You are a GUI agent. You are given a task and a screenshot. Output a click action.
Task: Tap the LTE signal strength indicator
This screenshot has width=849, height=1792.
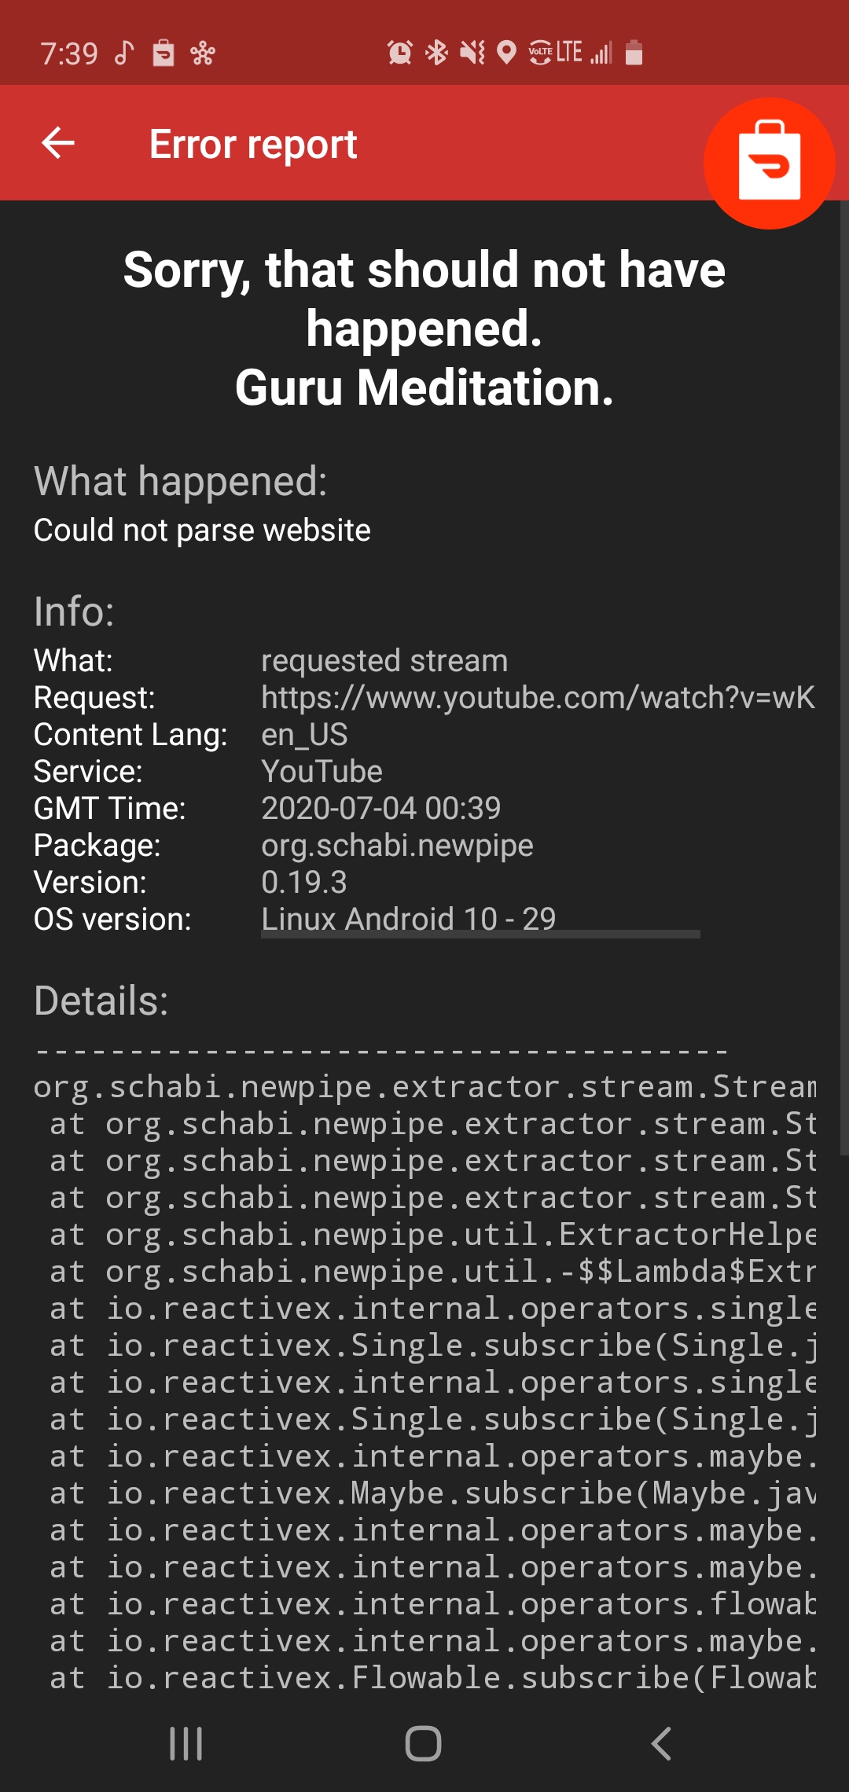tap(601, 53)
